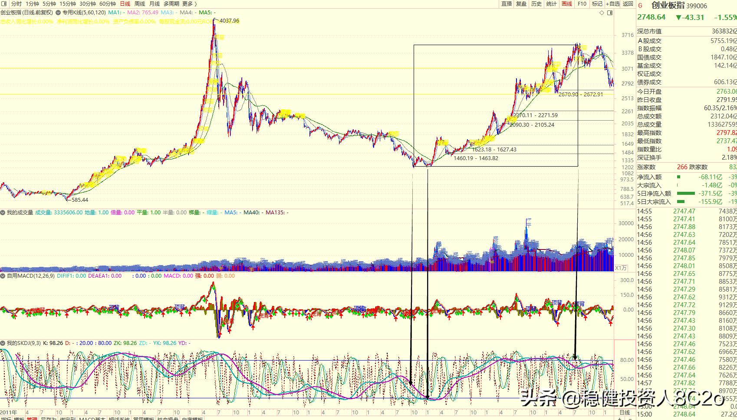Click the G icon beside 创业板指
Viewport: 737px width, 420px height.
point(641,6)
